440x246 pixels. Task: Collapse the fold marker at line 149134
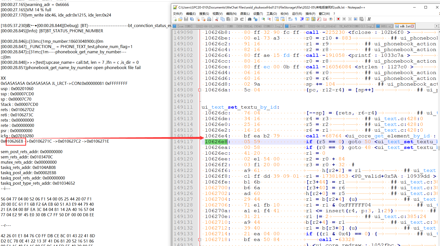click(x=200, y=239)
